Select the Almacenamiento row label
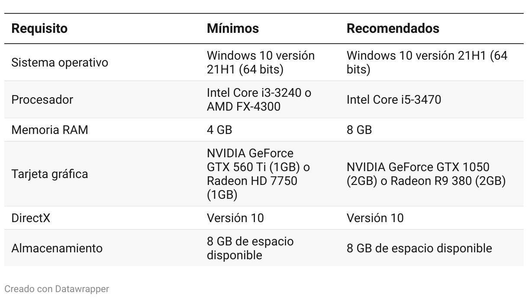Screen dimensions: 528x299 (57, 248)
